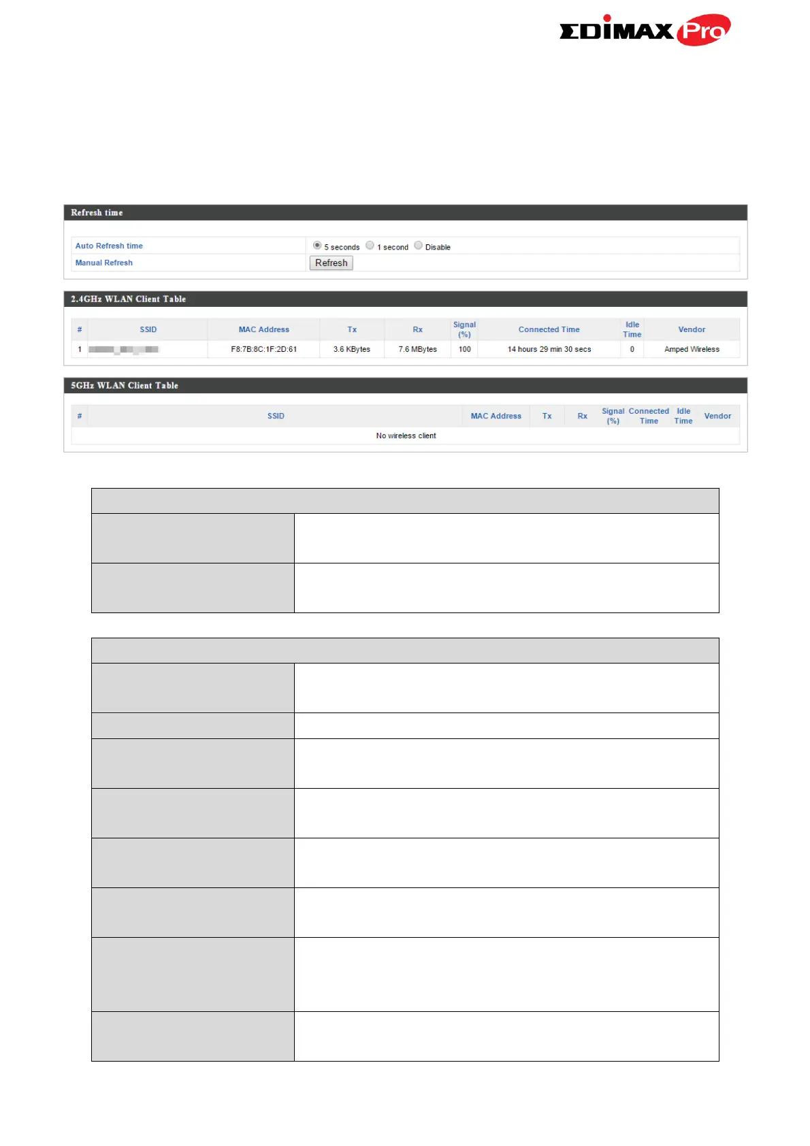The image size is (810, 1146).
Task: Click the idle time value 0
Action: (x=632, y=349)
